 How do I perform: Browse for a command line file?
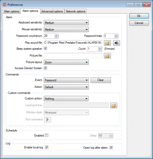[x=114, y=106]
